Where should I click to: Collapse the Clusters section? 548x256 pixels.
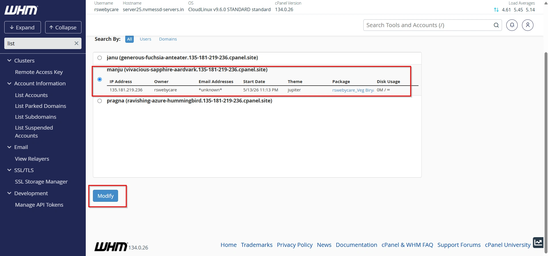[9, 61]
